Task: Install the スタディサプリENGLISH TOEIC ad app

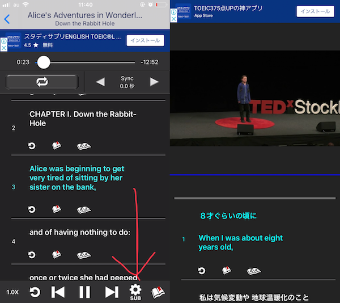Action: tap(145, 40)
